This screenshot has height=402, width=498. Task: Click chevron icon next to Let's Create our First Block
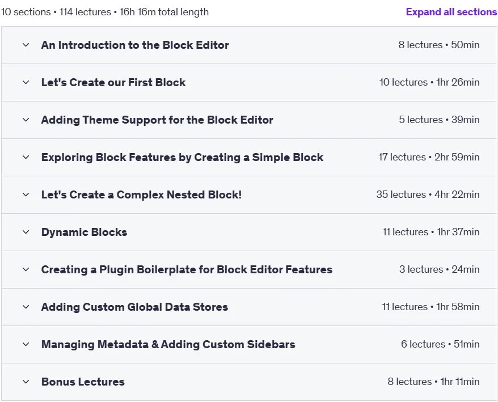coord(26,83)
